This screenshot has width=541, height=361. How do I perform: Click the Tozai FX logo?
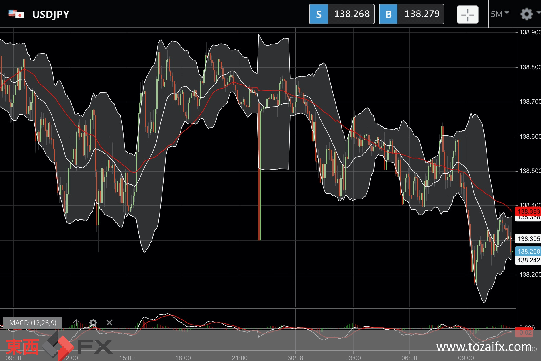tap(59, 346)
